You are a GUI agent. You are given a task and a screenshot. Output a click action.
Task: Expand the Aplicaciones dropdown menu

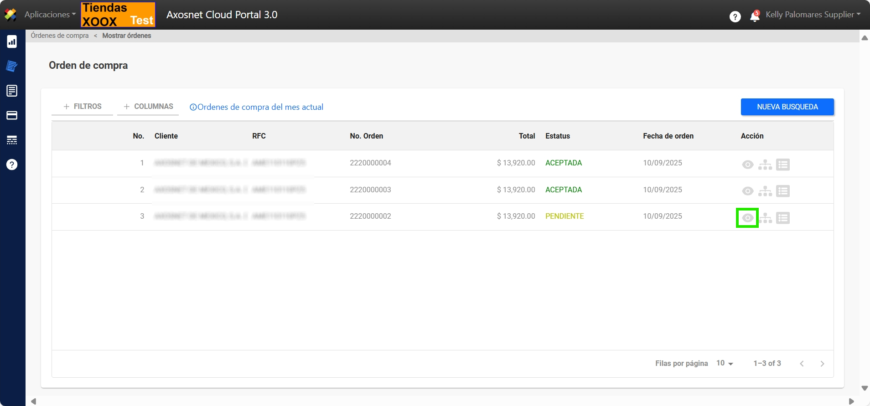pos(50,15)
